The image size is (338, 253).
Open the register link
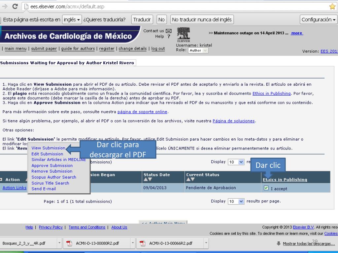click(x=107, y=49)
